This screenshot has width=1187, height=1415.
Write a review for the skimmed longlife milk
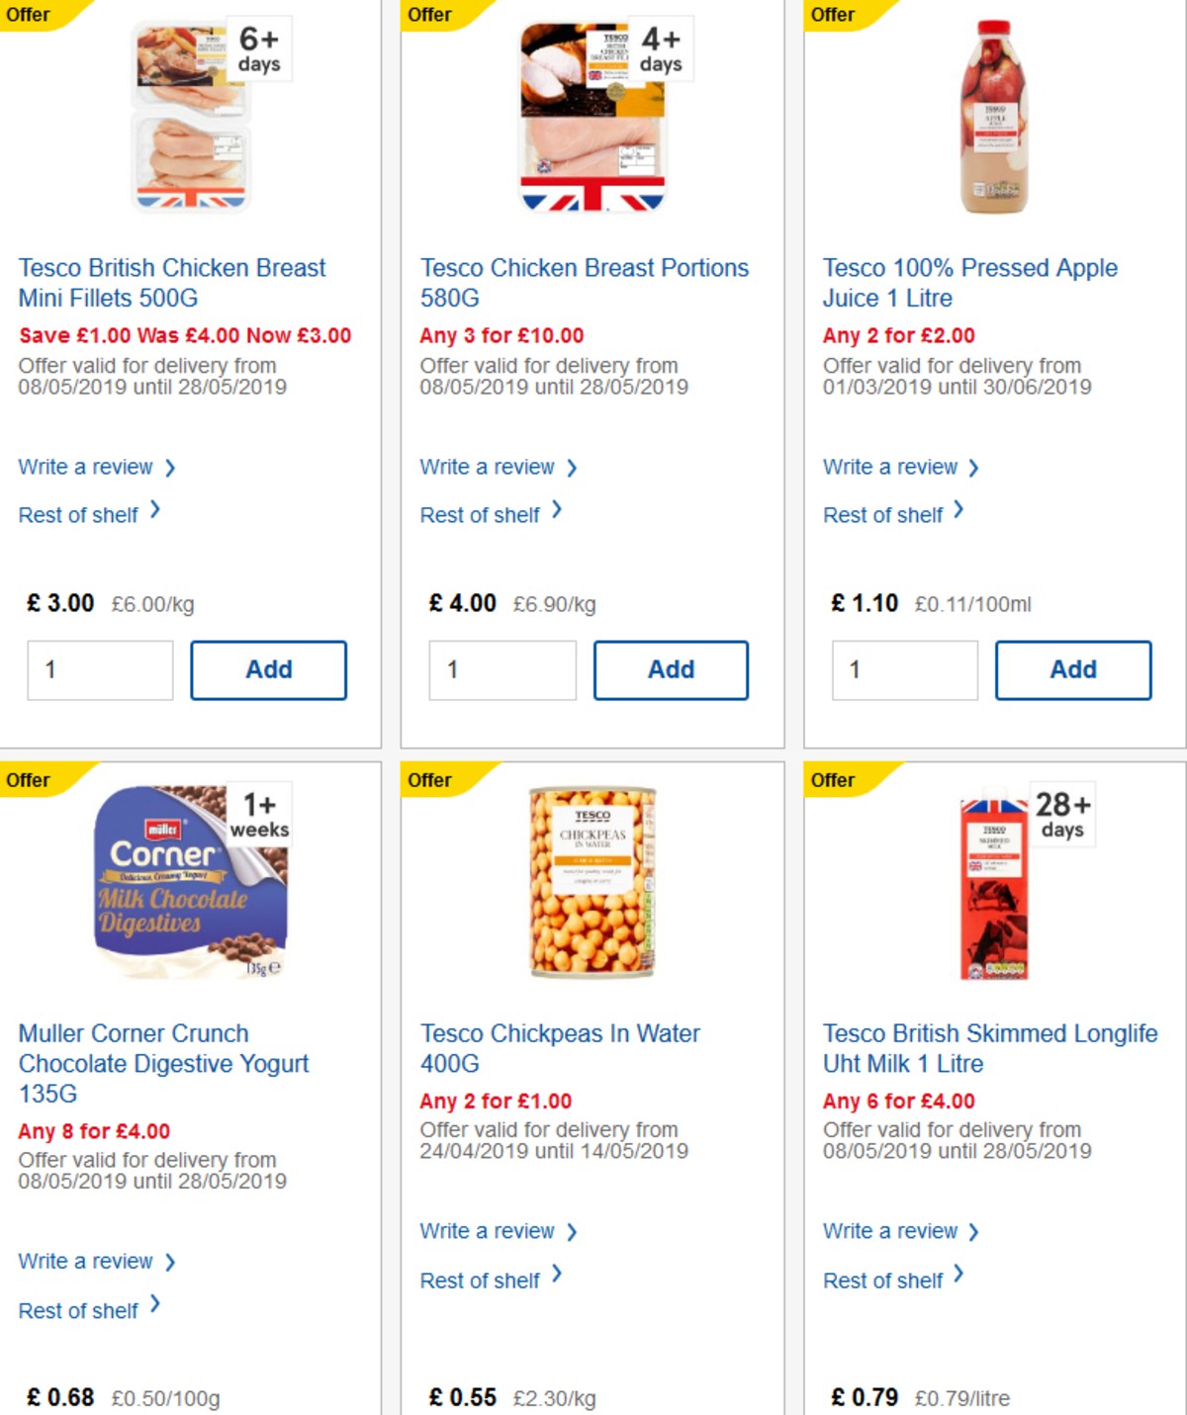(891, 1231)
